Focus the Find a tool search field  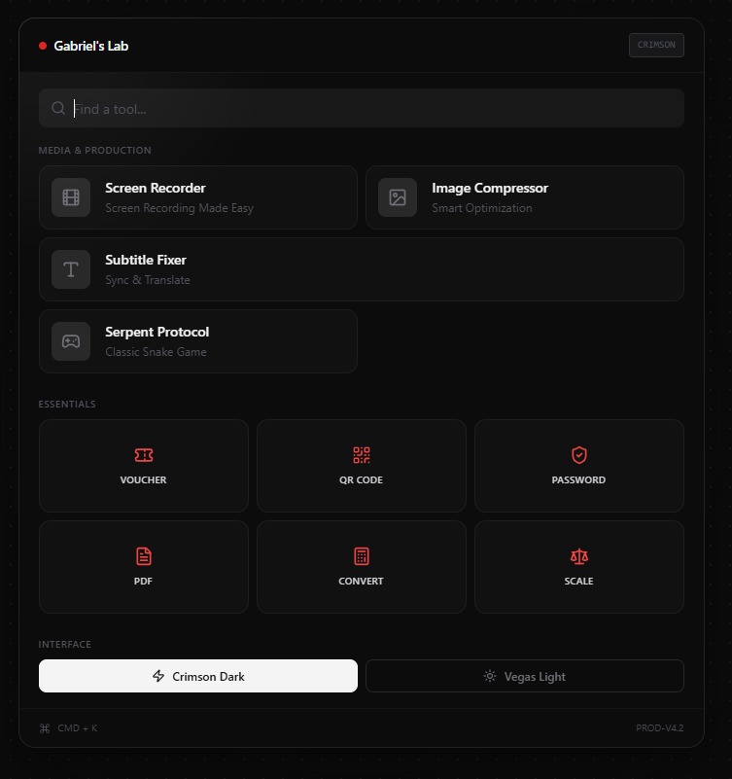pyautogui.click(x=369, y=109)
